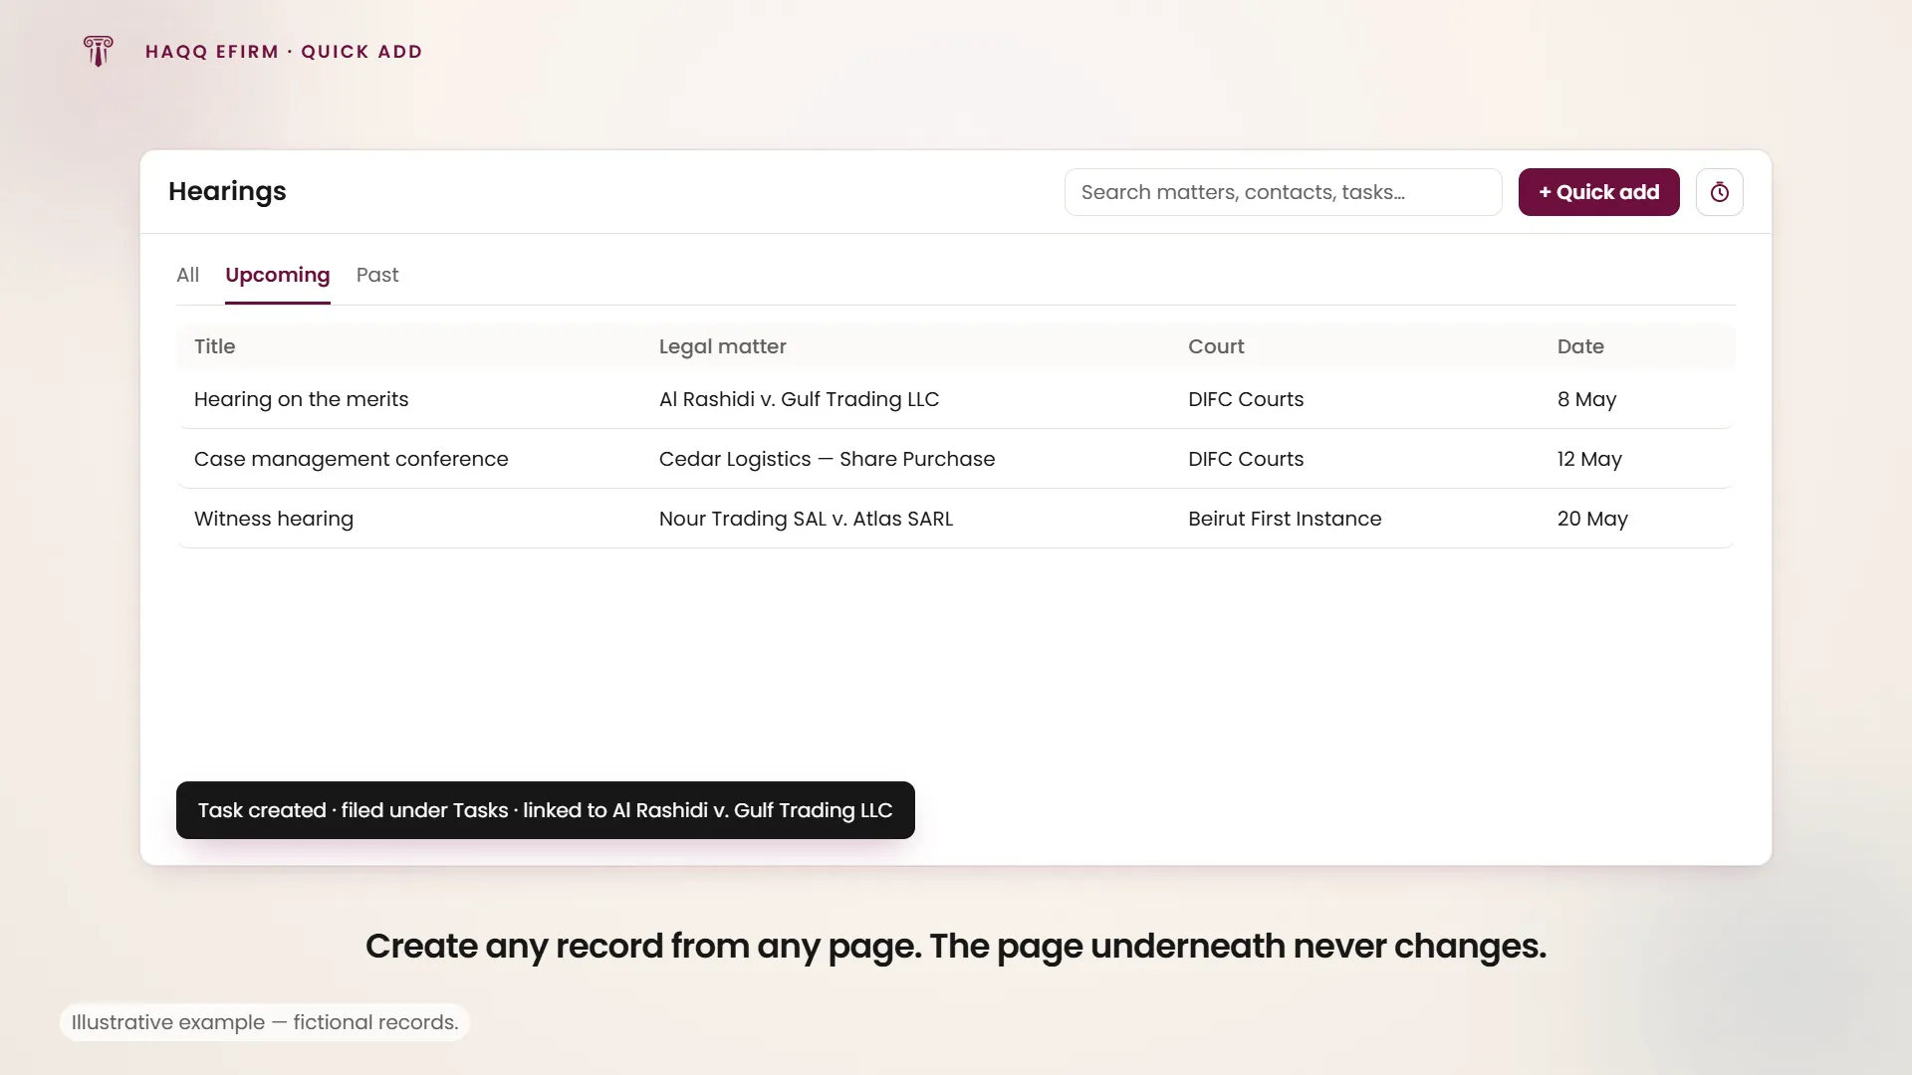Click the 12 May date cell
1912x1075 pixels.
[x=1589, y=459]
